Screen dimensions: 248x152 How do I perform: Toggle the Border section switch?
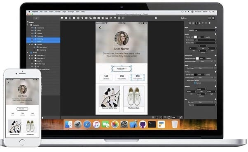(x=215, y=34)
